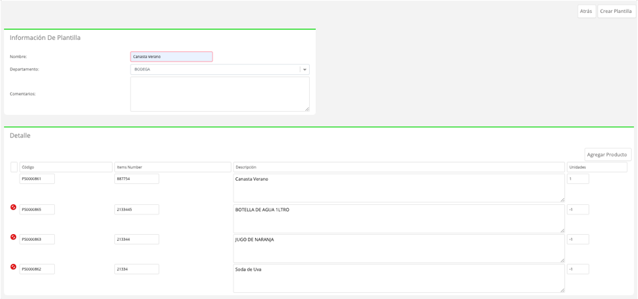638x299 pixels.
Task: Click the item number field 2133445
Action: pyautogui.click(x=137, y=210)
